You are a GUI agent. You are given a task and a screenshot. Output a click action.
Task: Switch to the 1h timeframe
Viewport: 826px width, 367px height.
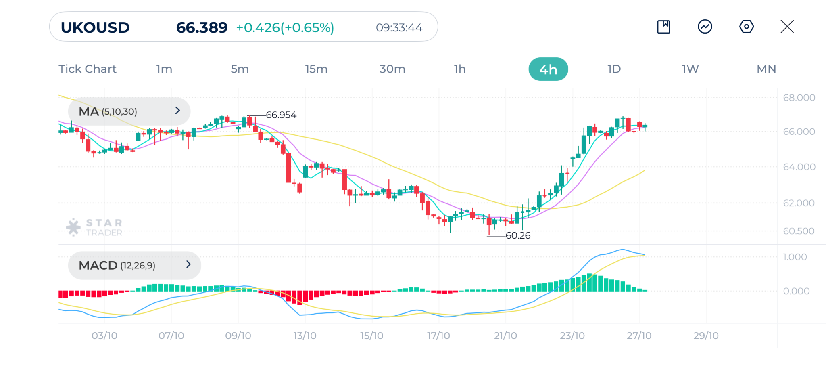[x=460, y=69]
